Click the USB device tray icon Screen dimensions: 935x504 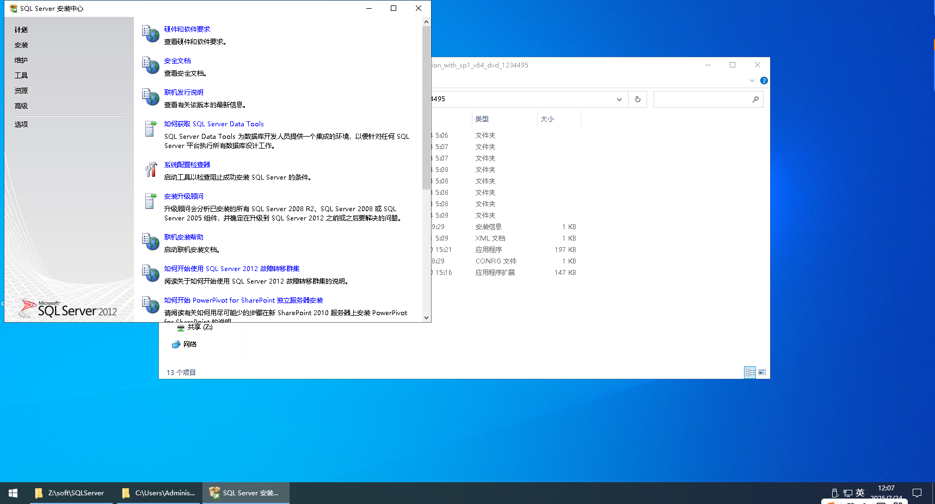point(835,493)
